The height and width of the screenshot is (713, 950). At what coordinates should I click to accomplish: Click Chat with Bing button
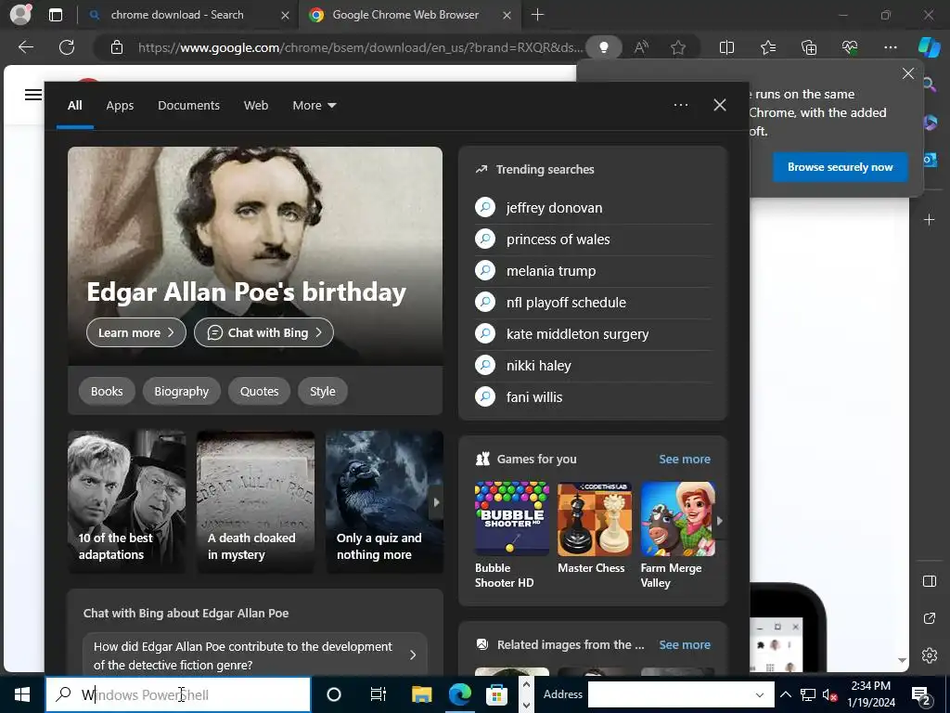[x=263, y=333]
